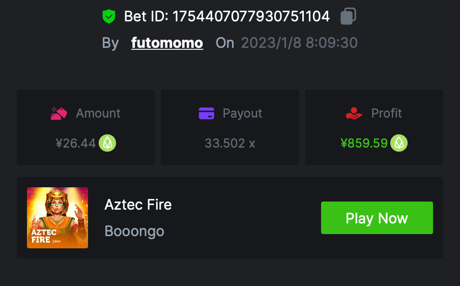Select the Booongo provider name
The image size is (460, 286).
tap(134, 231)
